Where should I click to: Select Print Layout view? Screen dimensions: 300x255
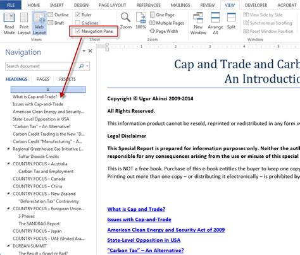click(x=24, y=23)
